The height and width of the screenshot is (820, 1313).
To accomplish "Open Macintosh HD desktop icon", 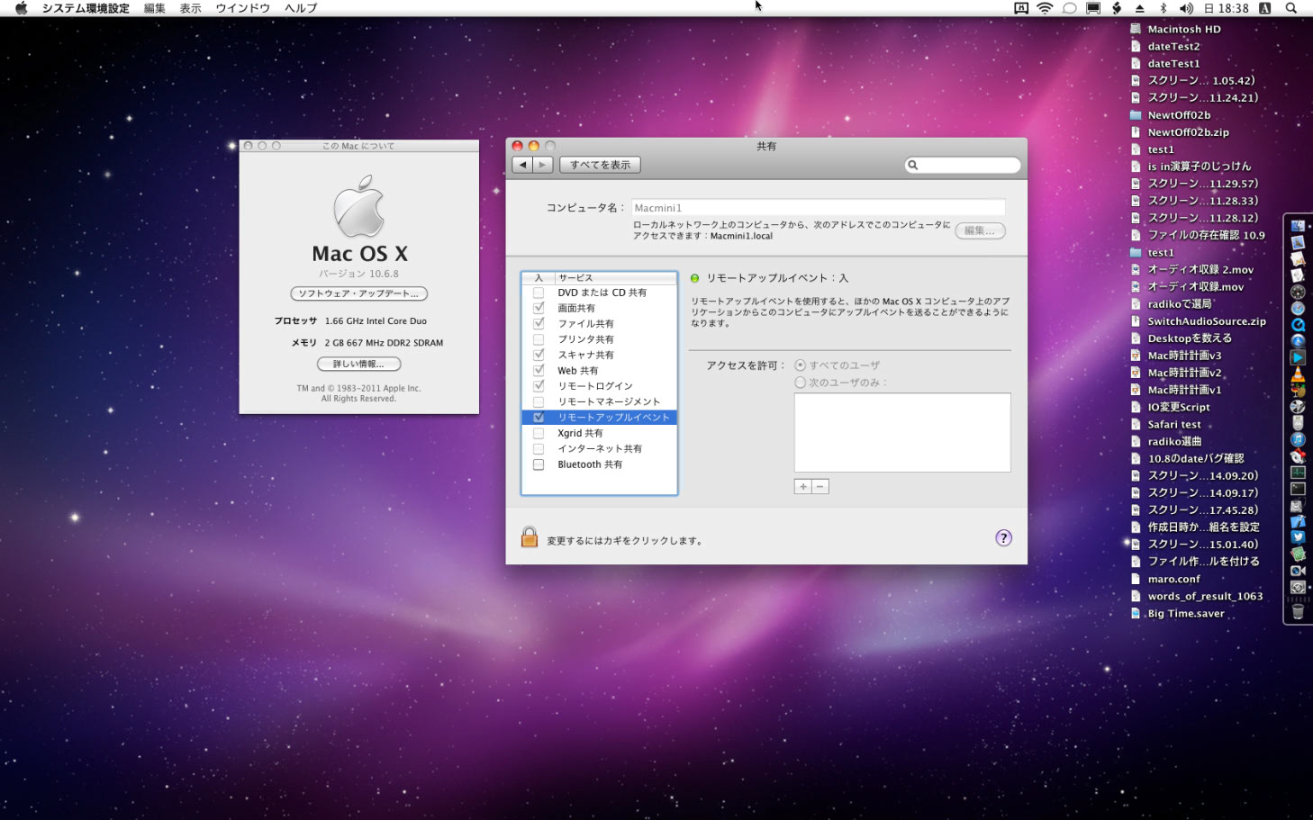I will 1175,29.
